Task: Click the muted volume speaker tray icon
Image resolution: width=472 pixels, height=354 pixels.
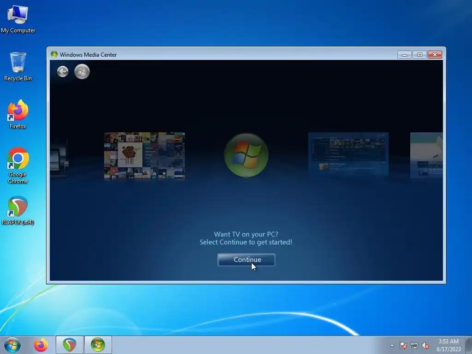Action: (x=425, y=345)
